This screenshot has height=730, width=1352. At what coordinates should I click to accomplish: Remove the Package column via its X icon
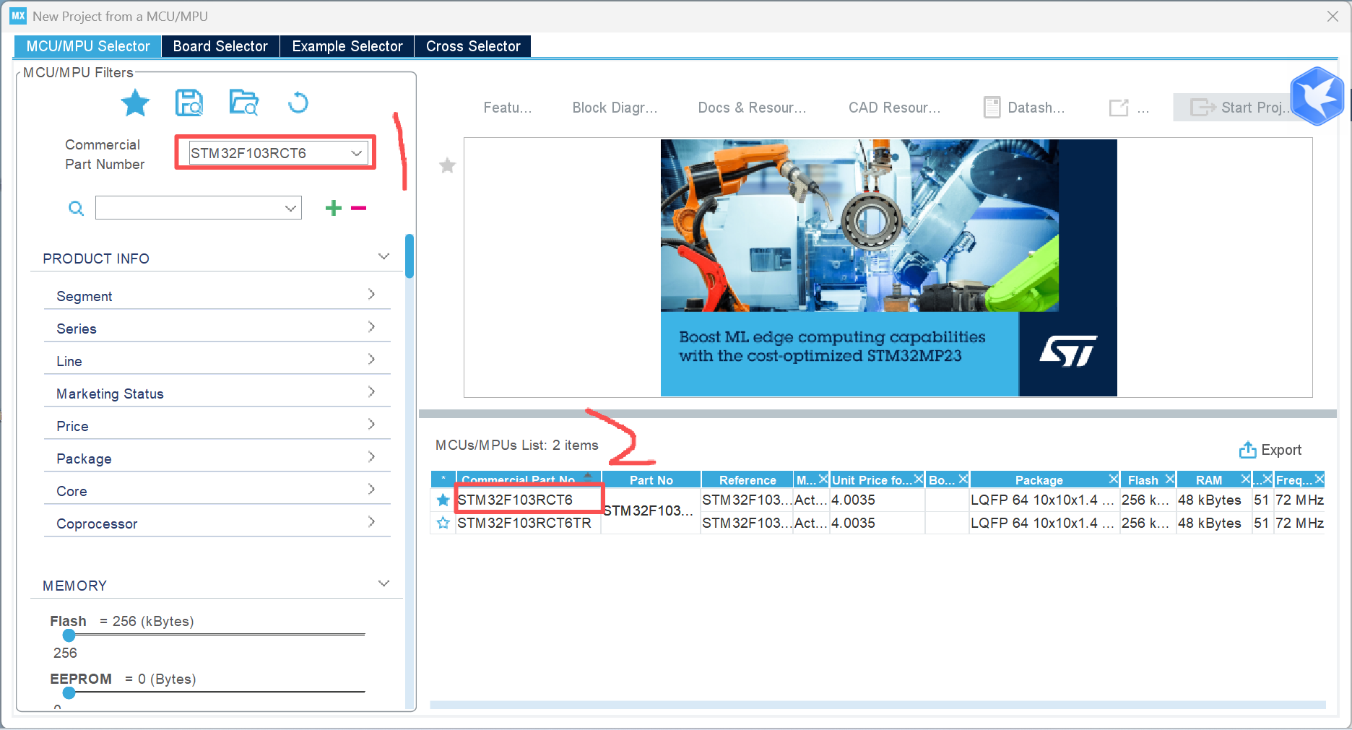click(x=1114, y=479)
